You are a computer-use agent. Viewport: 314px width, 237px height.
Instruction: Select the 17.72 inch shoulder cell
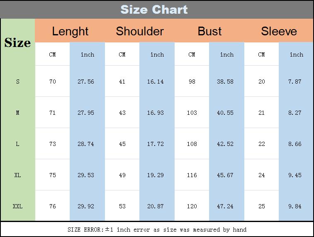pyautogui.click(x=157, y=144)
